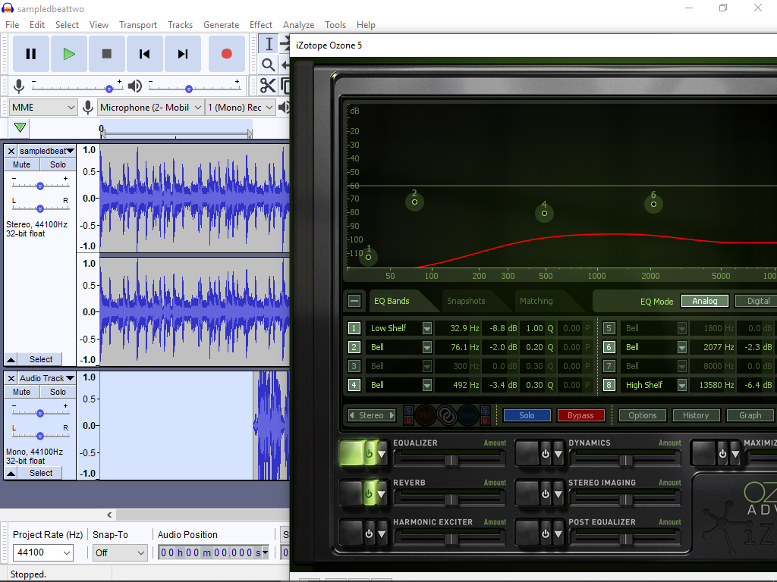Screen dimensions: 777x582
Task: Collapse the sampledbeat track with the up arrow
Action: click(x=11, y=359)
